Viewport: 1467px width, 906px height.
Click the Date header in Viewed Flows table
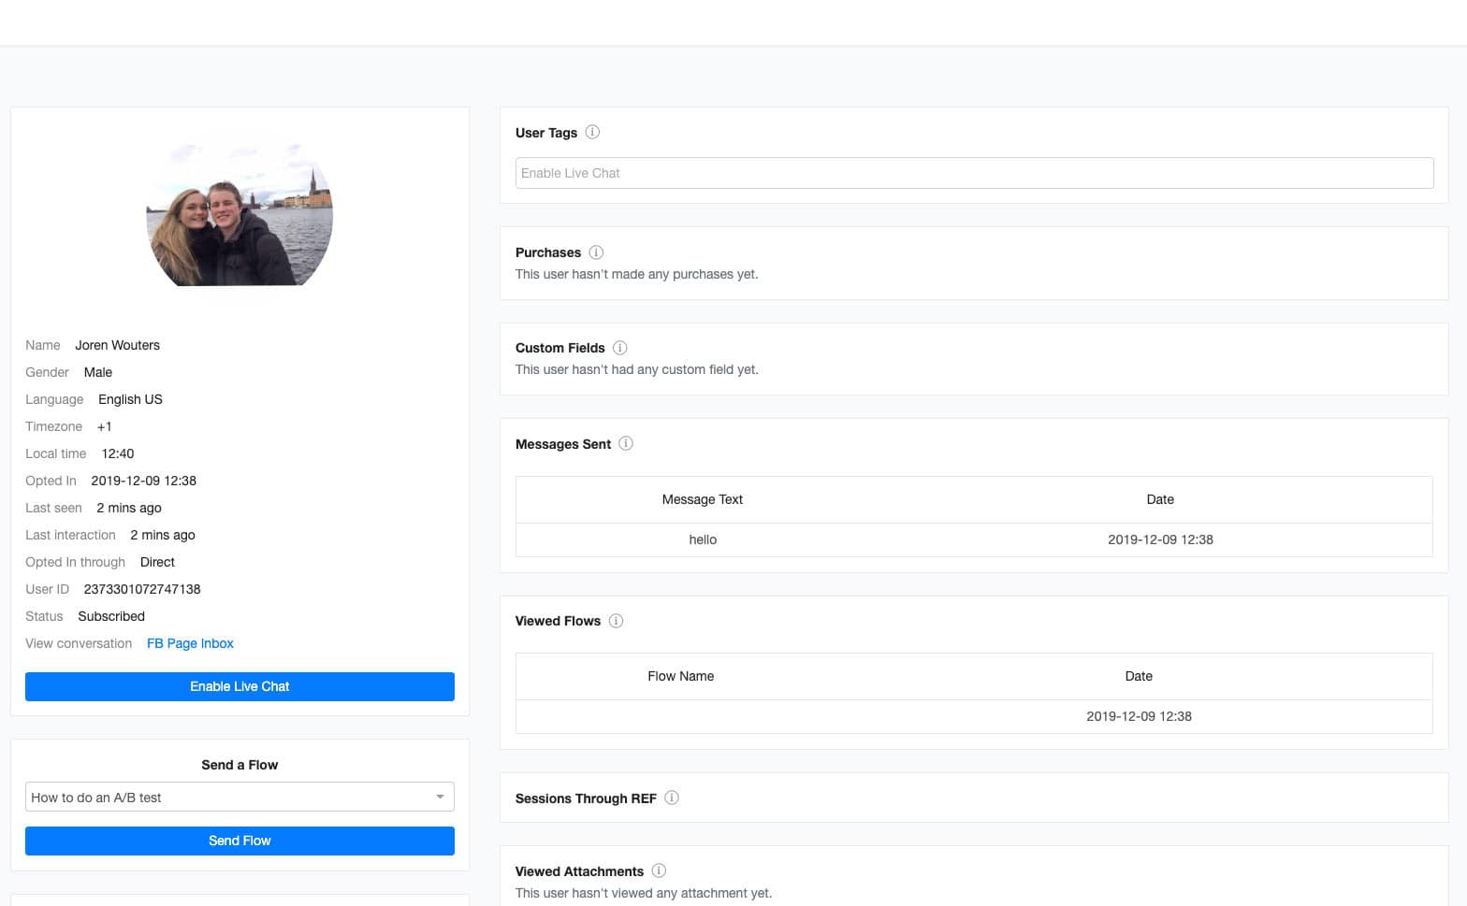click(1139, 676)
